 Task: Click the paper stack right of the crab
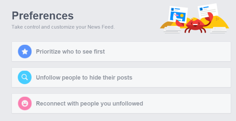pos(218,30)
